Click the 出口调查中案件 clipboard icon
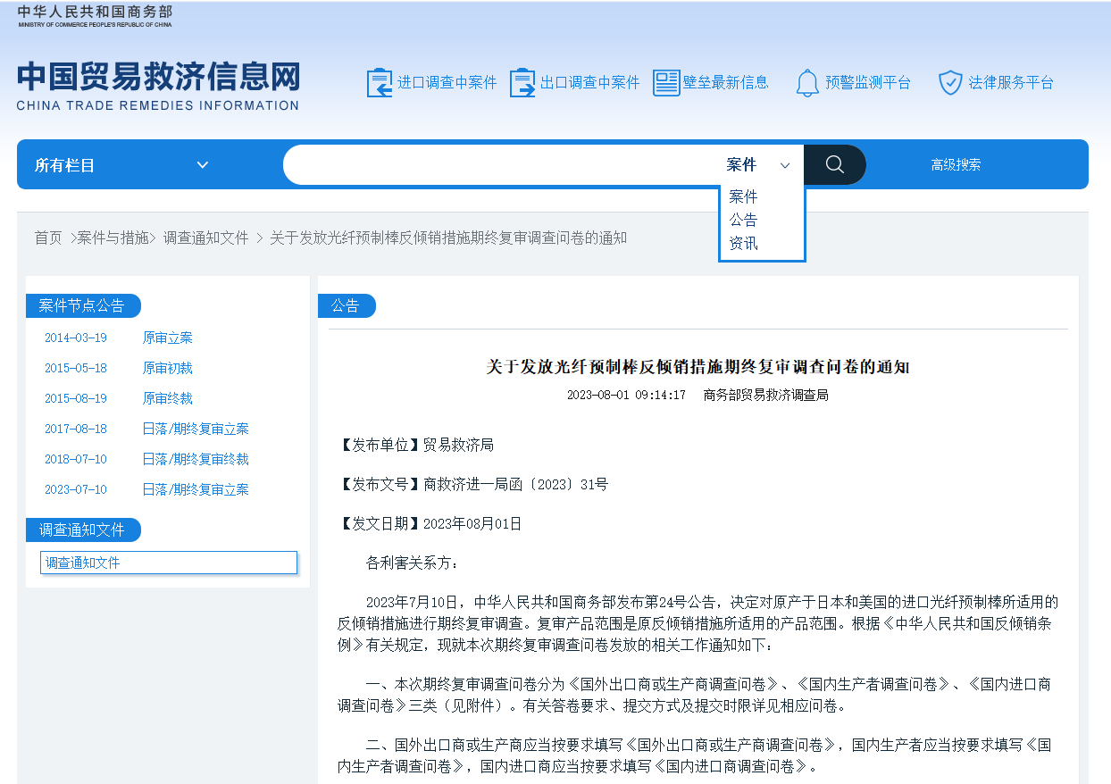Screen dimensions: 1111x784 pos(522,83)
